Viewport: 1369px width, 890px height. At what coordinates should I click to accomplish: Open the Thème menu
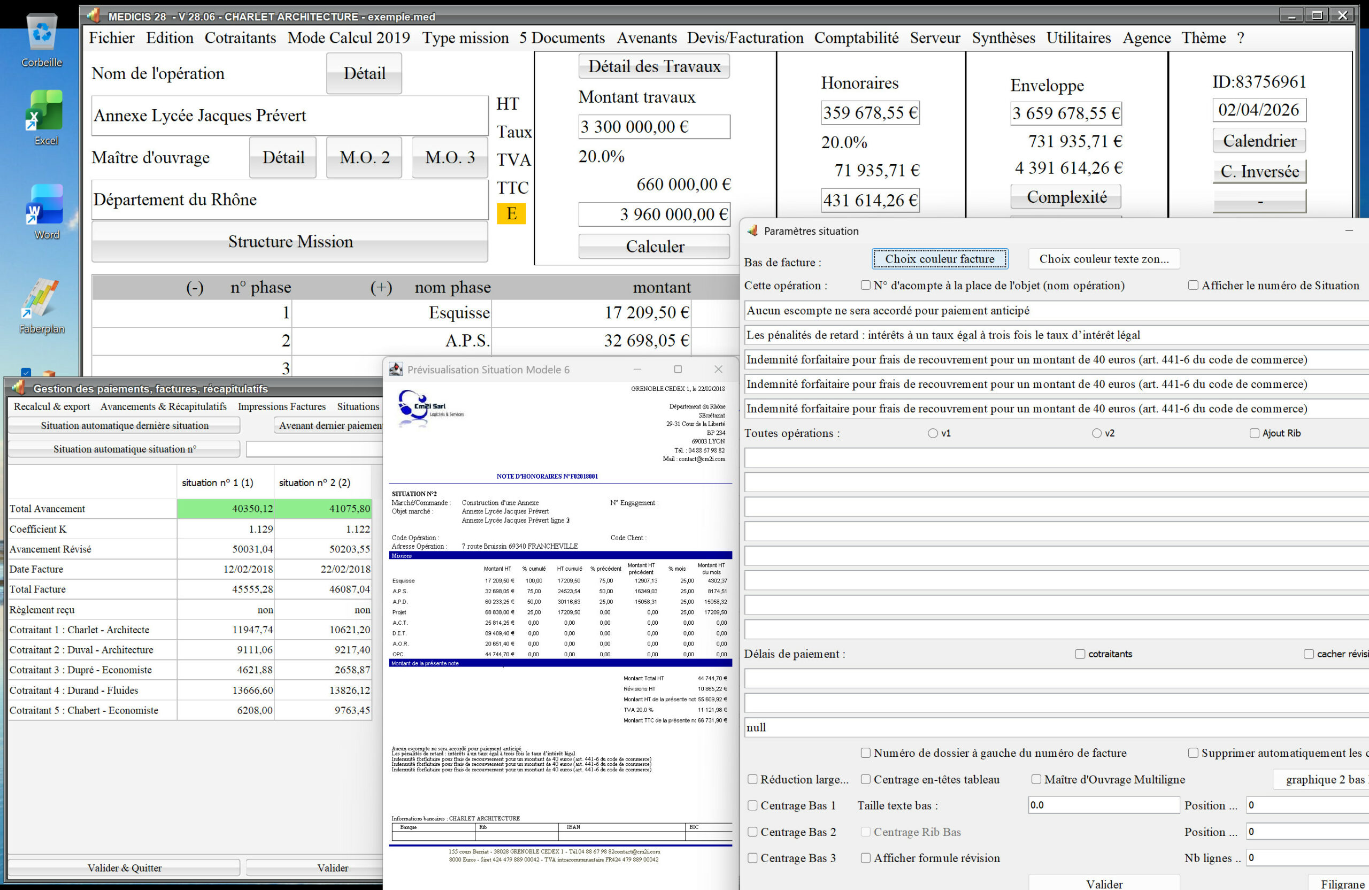click(1203, 38)
